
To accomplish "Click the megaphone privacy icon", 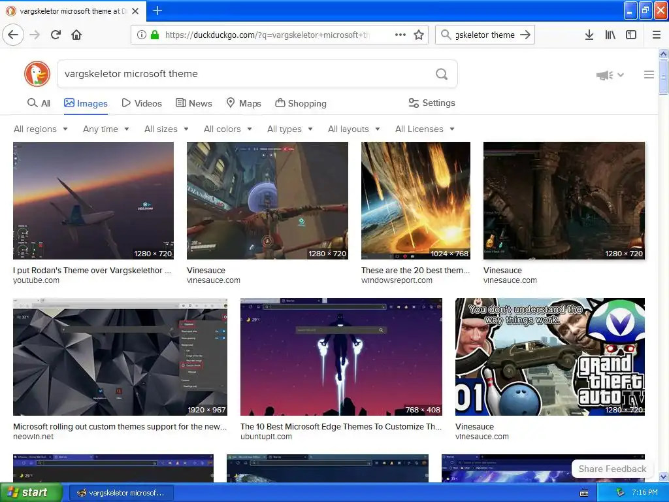I will click(x=604, y=75).
